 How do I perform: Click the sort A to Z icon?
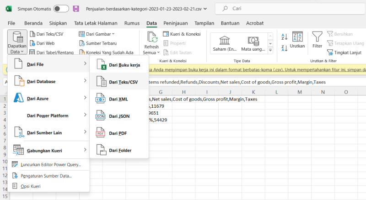[284, 37]
